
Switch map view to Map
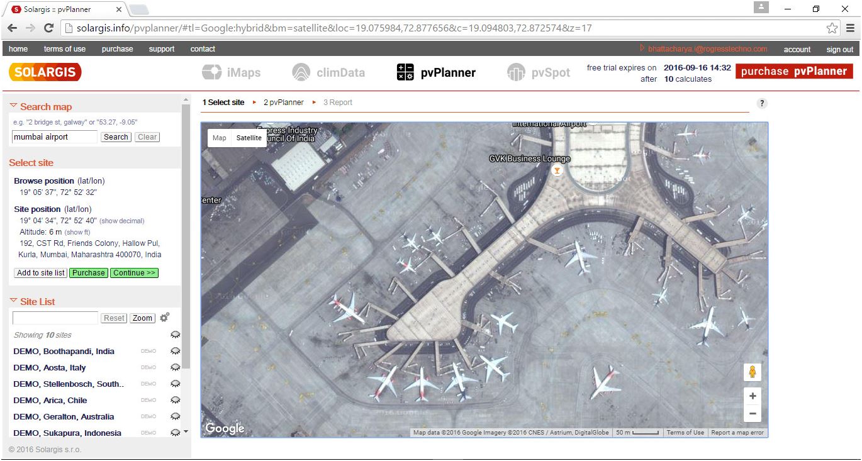220,138
